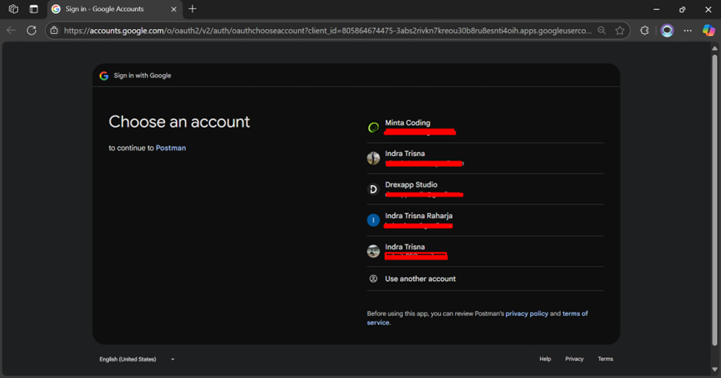Click the scrollbar down arrow
721x378 pixels.
click(715, 370)
